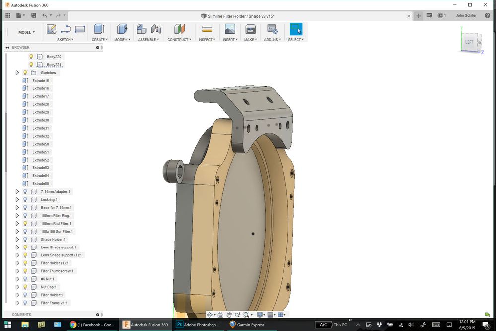Expand the Lockring:1 component node

coord(17,200)
